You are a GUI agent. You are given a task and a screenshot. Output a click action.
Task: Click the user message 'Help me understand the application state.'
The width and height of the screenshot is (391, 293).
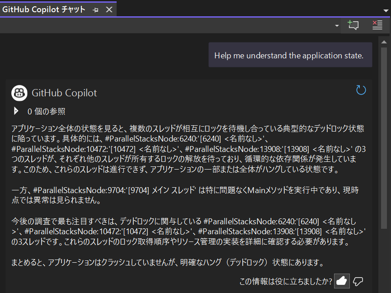pyautogui.click(x=290, y=55)
